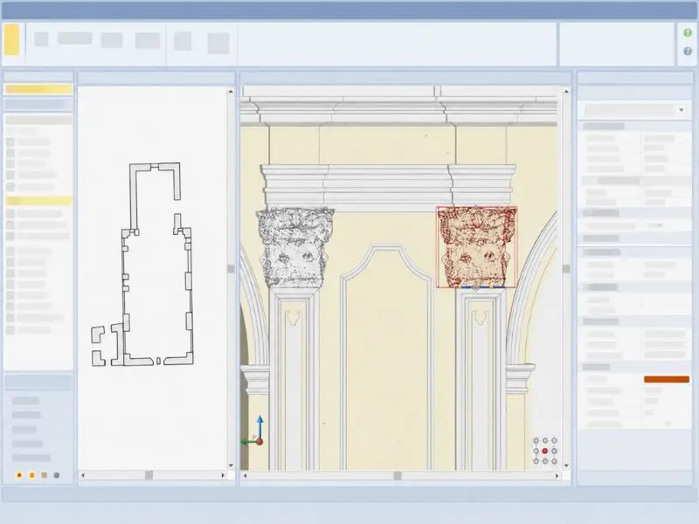Click the tan square icon in bottom-left row
This screenshot has height=524, width=699.
[x=45, y=475]
